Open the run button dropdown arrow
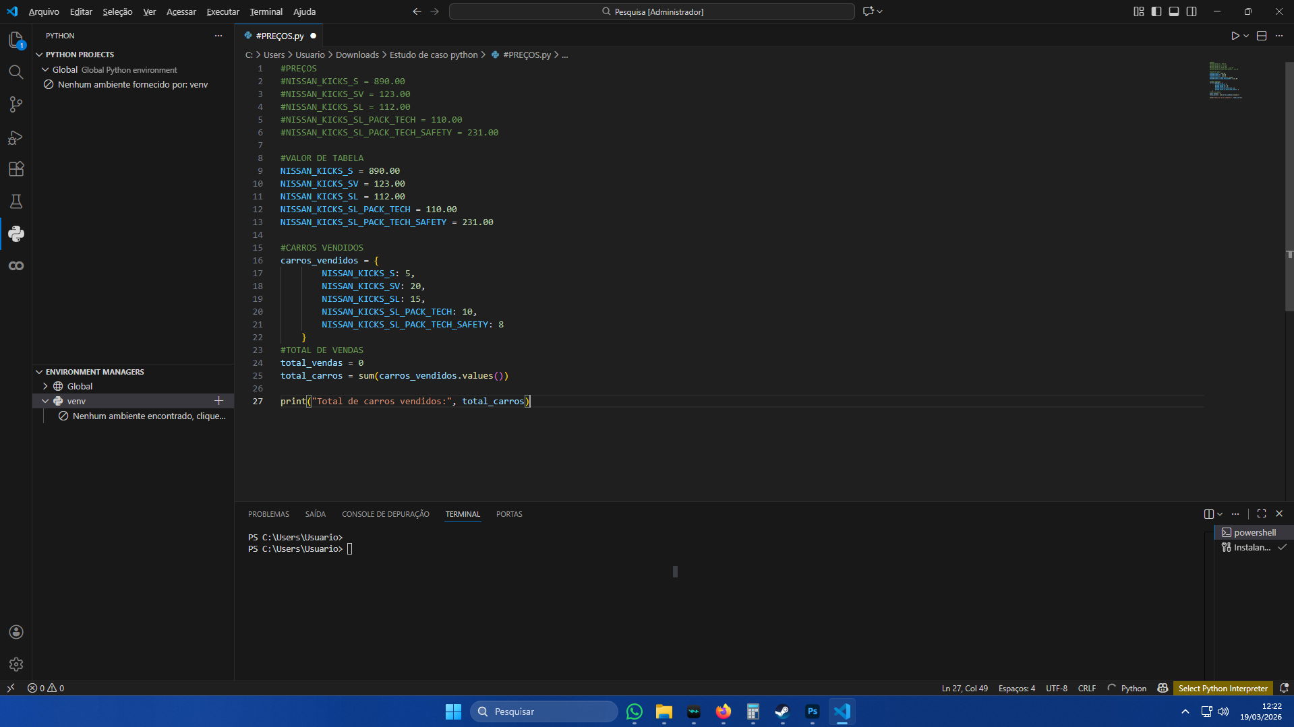This screenshot has height=727, width=1294. (x=1246, y=36)
